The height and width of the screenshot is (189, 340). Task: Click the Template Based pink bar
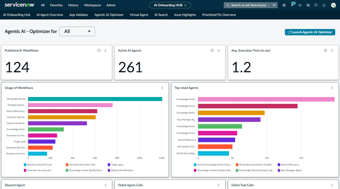(x=70, y=105)
